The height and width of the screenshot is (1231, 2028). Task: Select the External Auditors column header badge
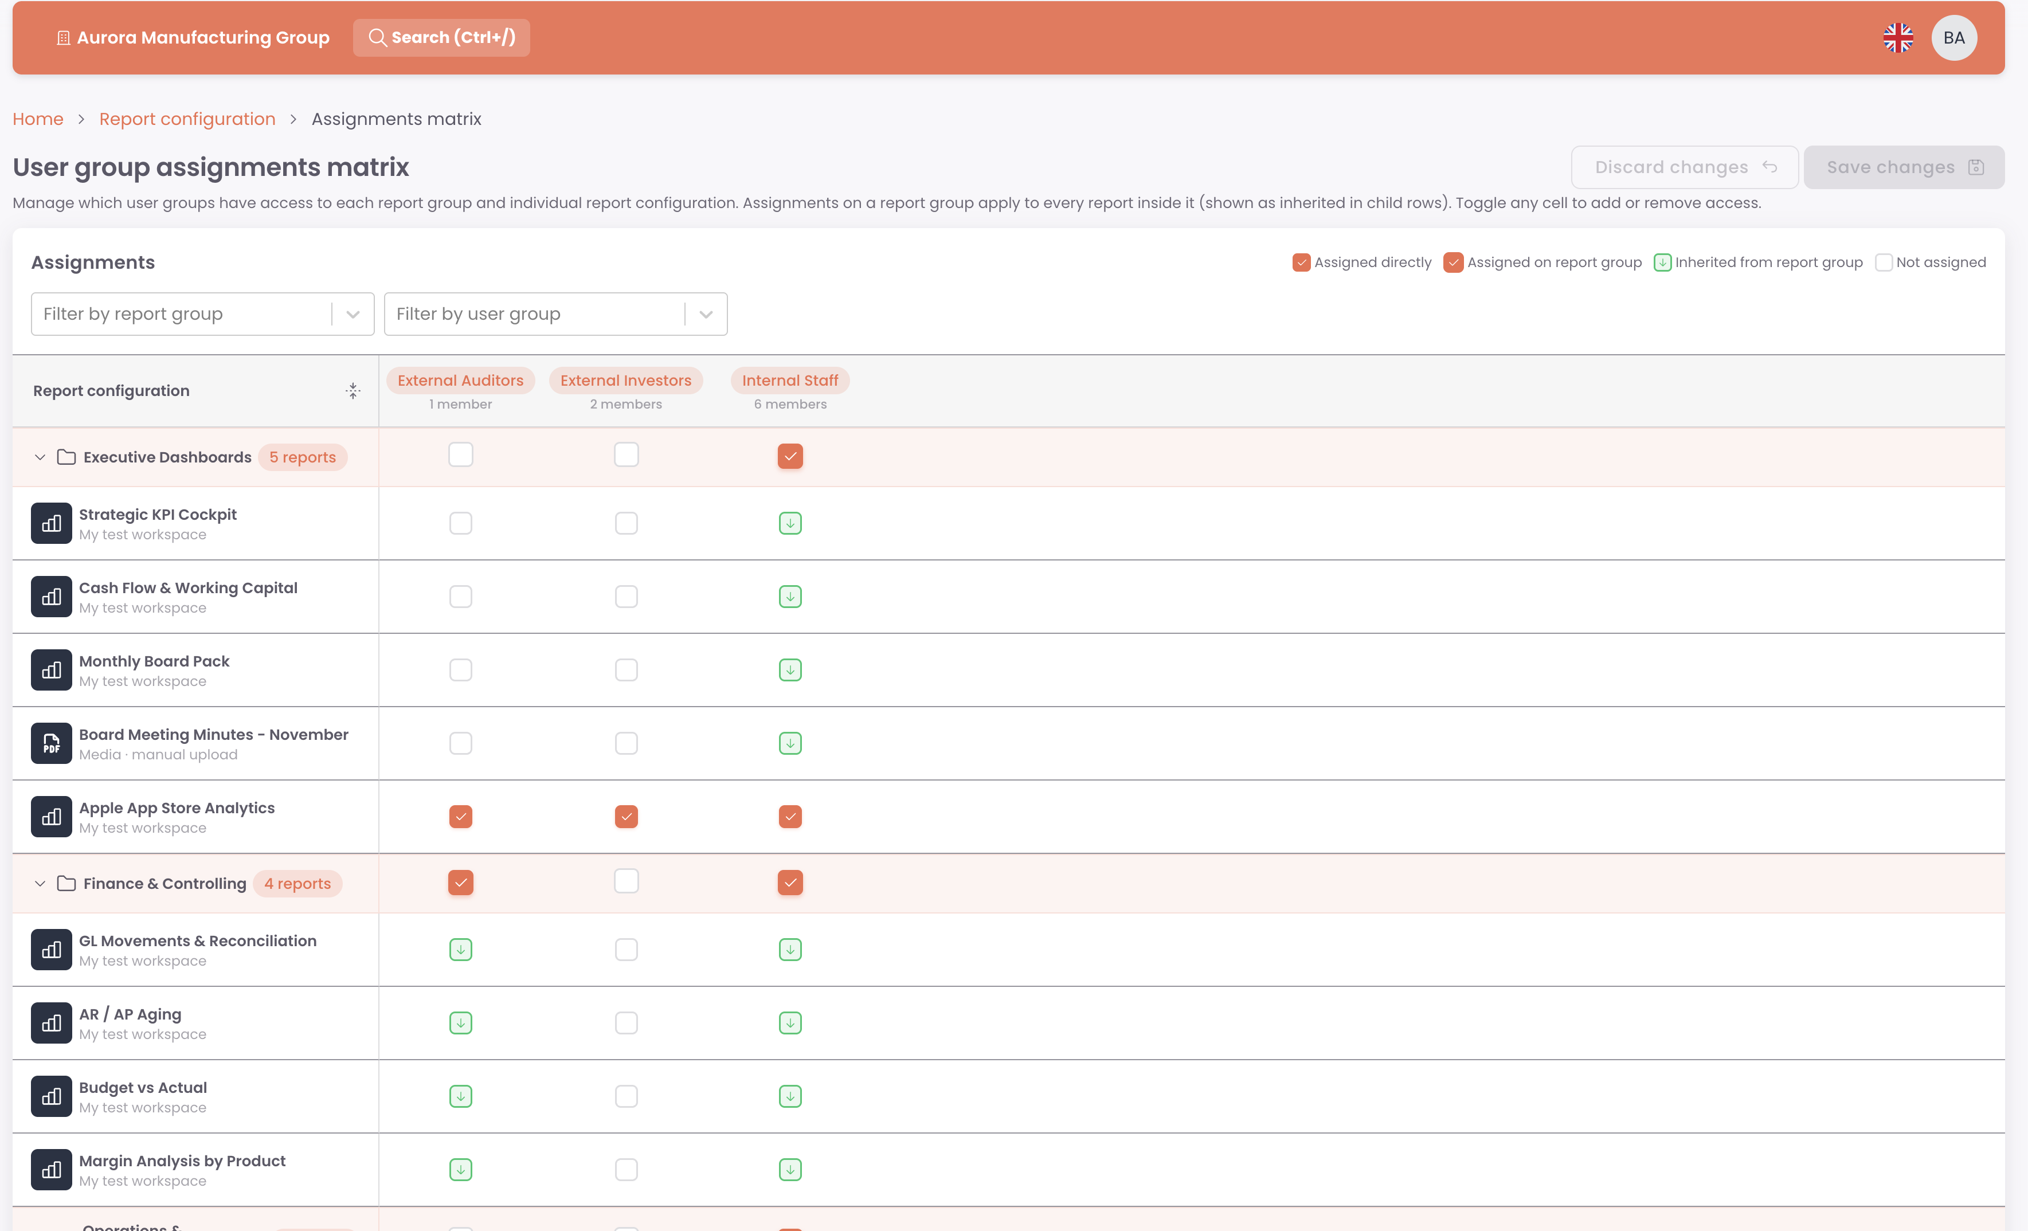point(461,380)
